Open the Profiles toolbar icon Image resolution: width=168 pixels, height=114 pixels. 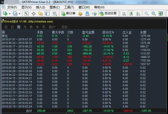(15, 14)
